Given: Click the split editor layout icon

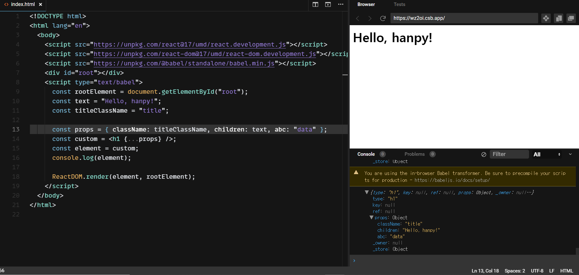Looking at the screenshot, I should tap(315, 4).
